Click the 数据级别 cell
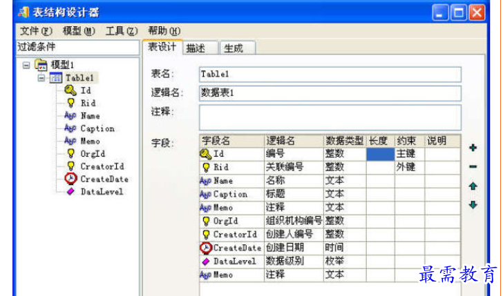 tap(294, 262)
